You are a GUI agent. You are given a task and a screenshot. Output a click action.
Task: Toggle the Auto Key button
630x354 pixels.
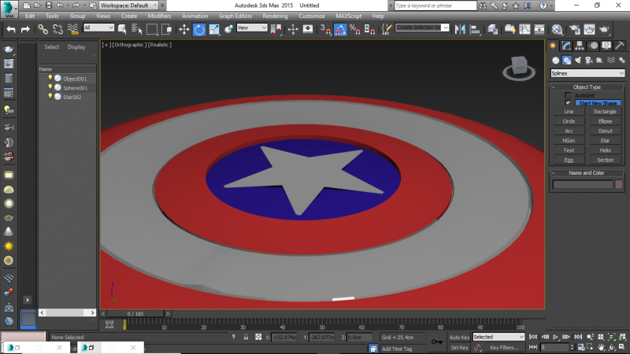click(459, 337)
